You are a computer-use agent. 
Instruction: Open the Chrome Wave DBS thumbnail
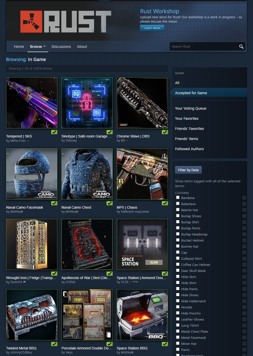[x=142, y=103]
